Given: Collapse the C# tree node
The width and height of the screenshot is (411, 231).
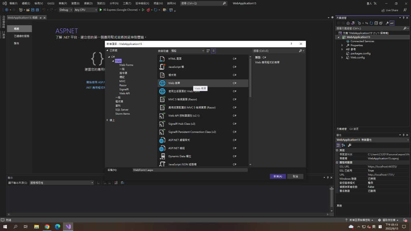Looking at the screenshot, I should pos(109,57).
